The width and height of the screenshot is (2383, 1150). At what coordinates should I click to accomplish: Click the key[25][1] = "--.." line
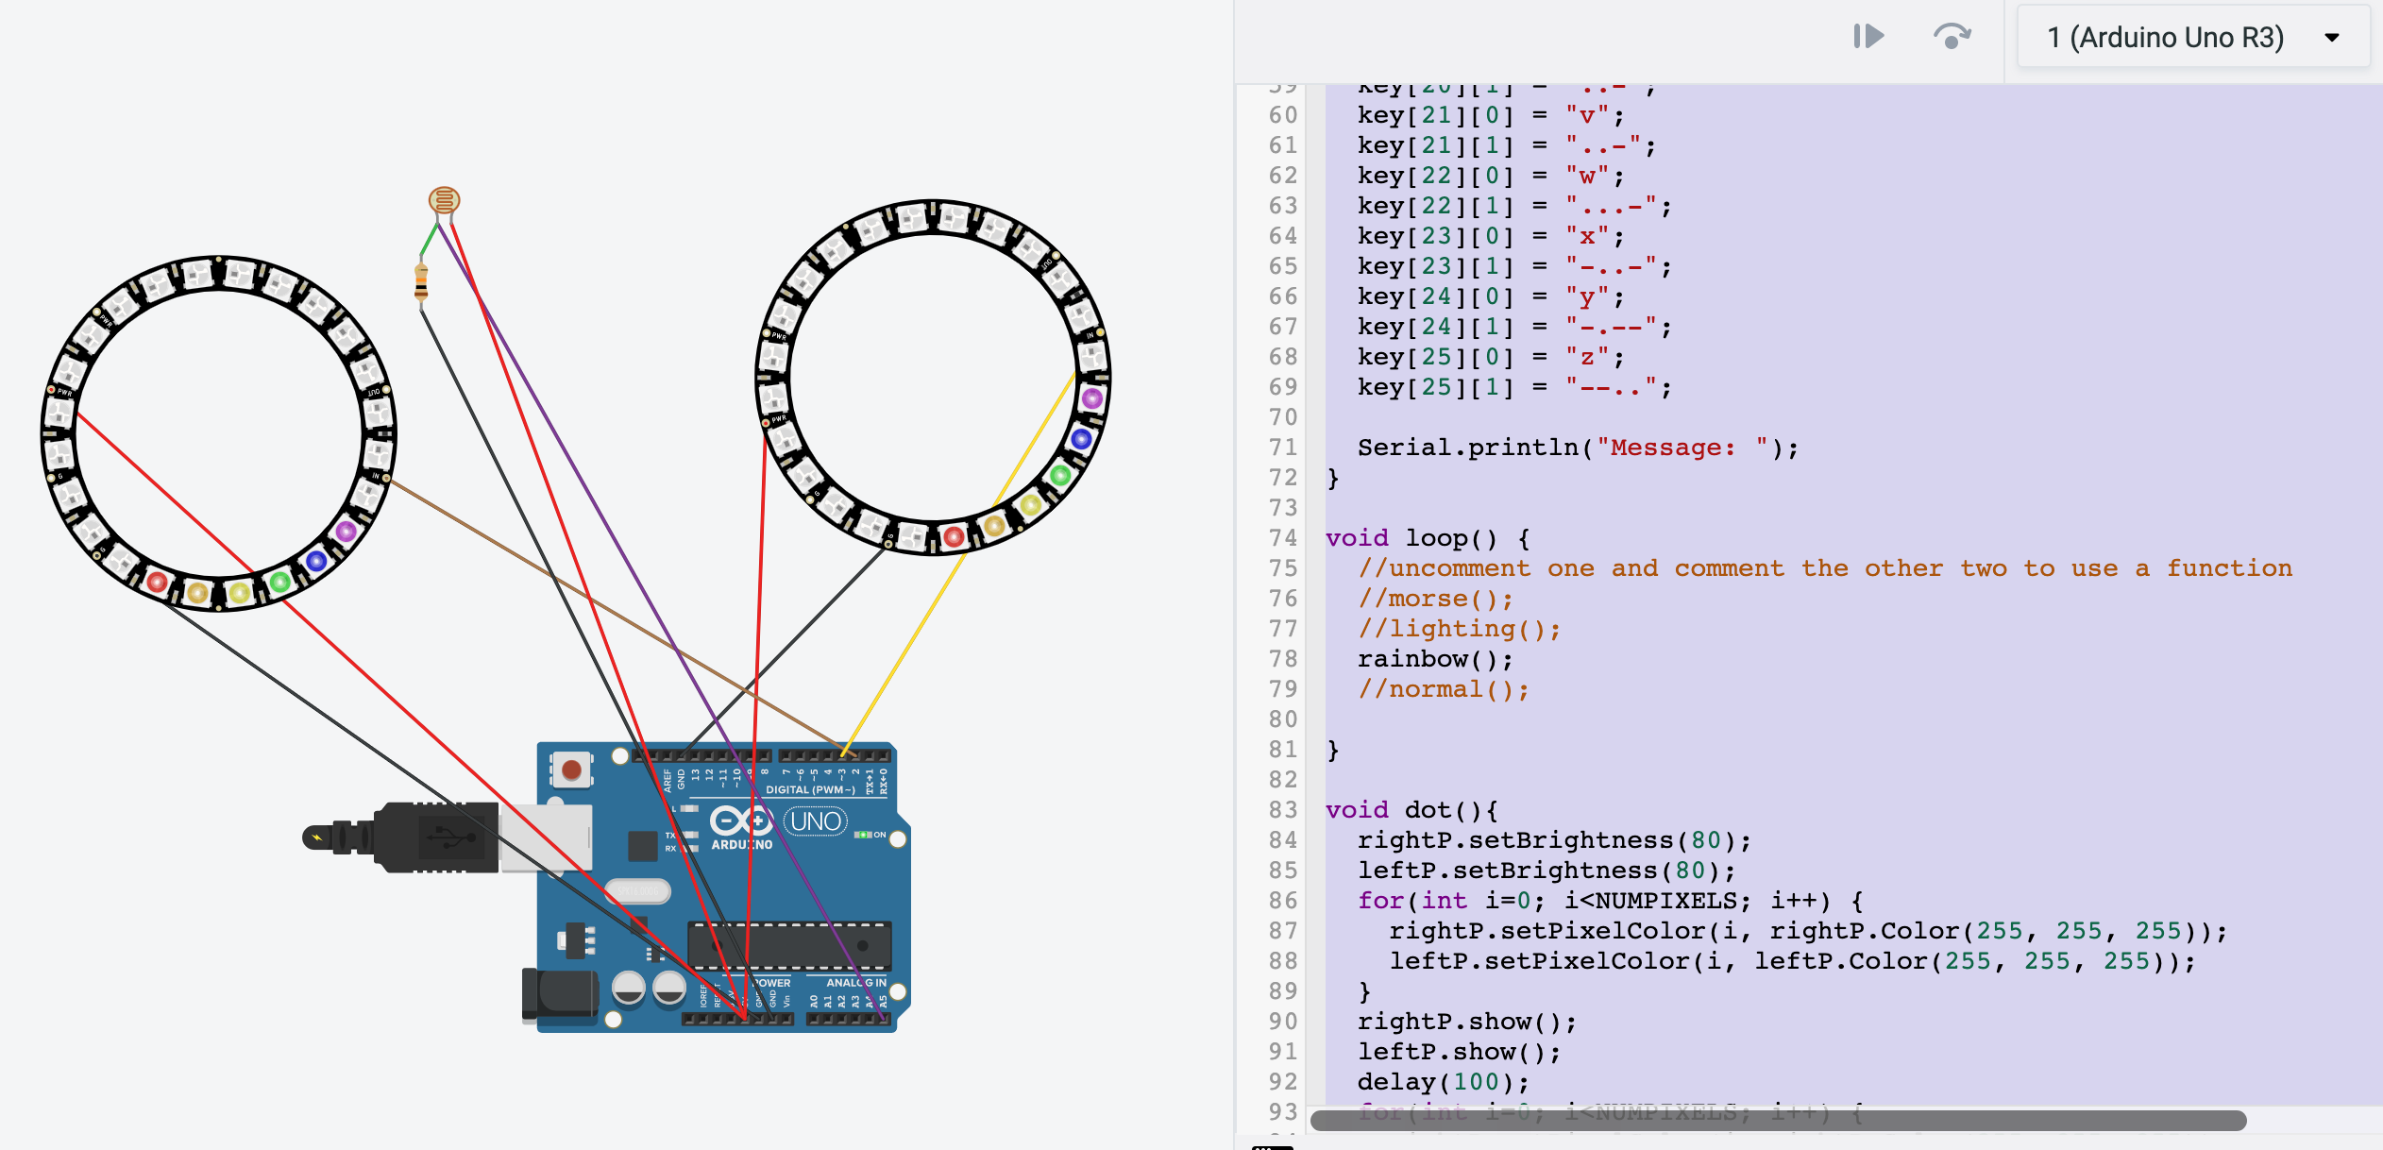point(1514,387)
